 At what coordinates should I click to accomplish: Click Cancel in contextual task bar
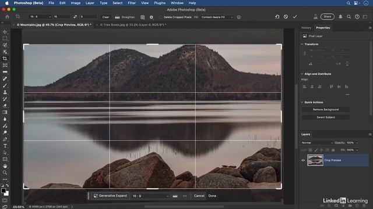199,196
